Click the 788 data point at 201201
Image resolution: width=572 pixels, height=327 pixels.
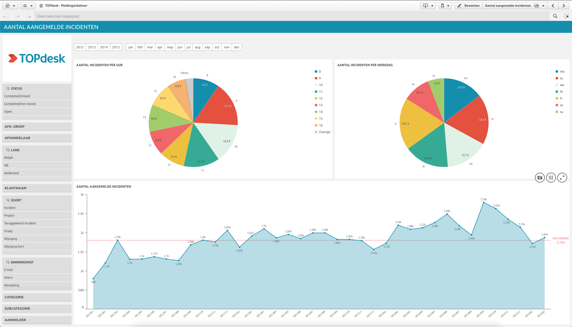93,279
